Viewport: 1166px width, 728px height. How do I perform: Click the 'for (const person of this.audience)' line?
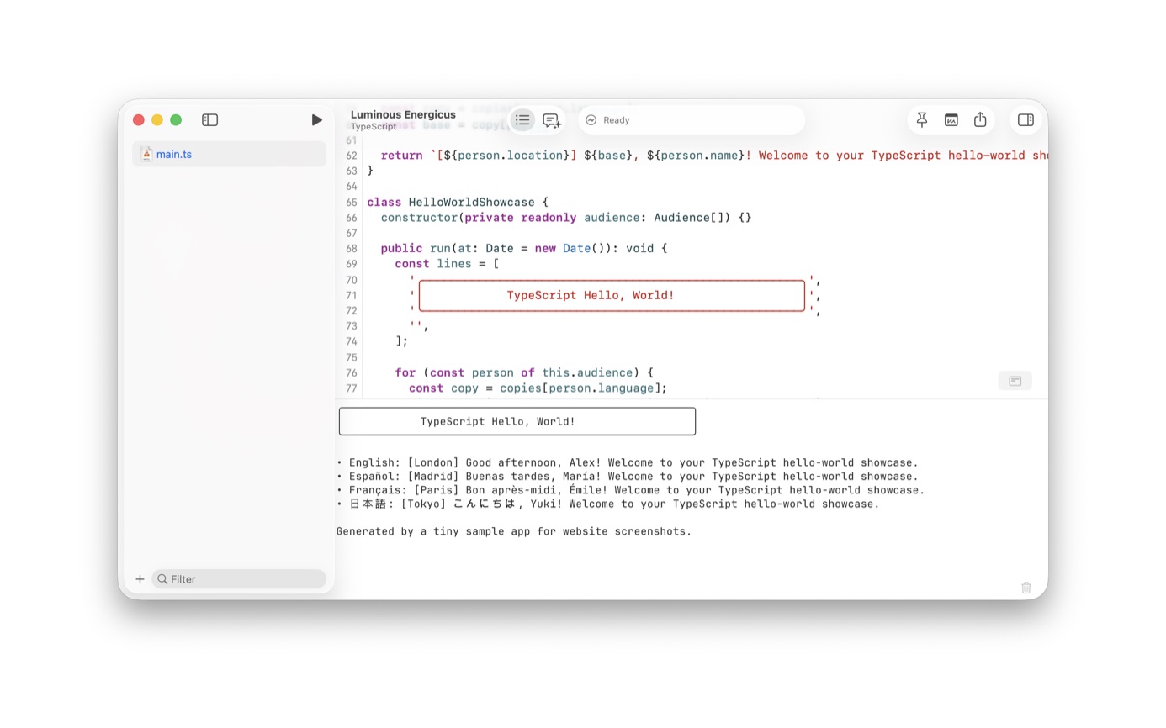[x=524, y=372]
